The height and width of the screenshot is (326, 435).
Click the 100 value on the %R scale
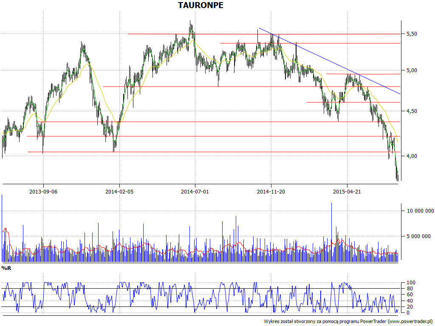pos(411,283)
